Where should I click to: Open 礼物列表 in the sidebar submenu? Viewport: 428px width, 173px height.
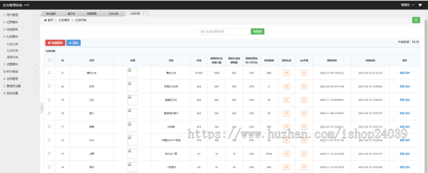coord(12,51)
